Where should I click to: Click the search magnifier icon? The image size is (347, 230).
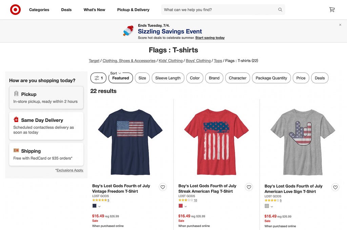point(280,10)
